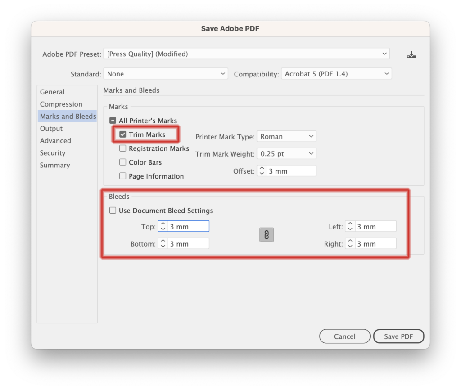461x390 pixels.
Task: Select the Summary section
Action: pyautogui.click(x=67, y=165)
